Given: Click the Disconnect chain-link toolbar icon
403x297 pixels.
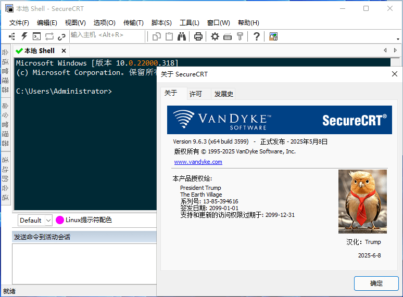Looking at the screenshot, I should pyautogui.click(x=61, y=37).
